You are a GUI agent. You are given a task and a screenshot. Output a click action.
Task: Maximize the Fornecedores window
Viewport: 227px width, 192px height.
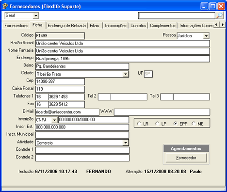tap(212, 6)
